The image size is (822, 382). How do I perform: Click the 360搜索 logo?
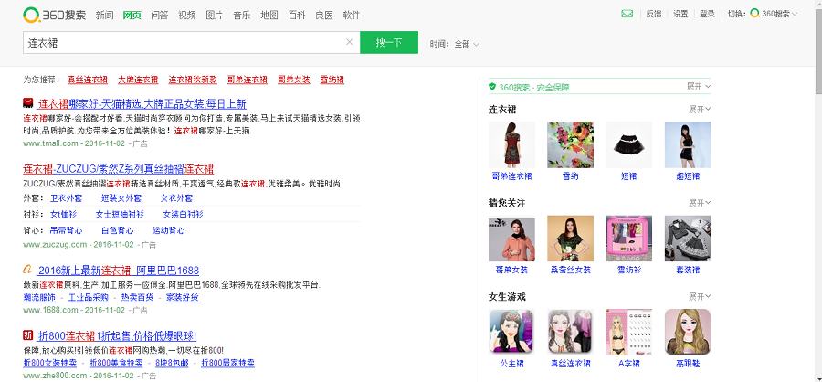pos(54,15)
